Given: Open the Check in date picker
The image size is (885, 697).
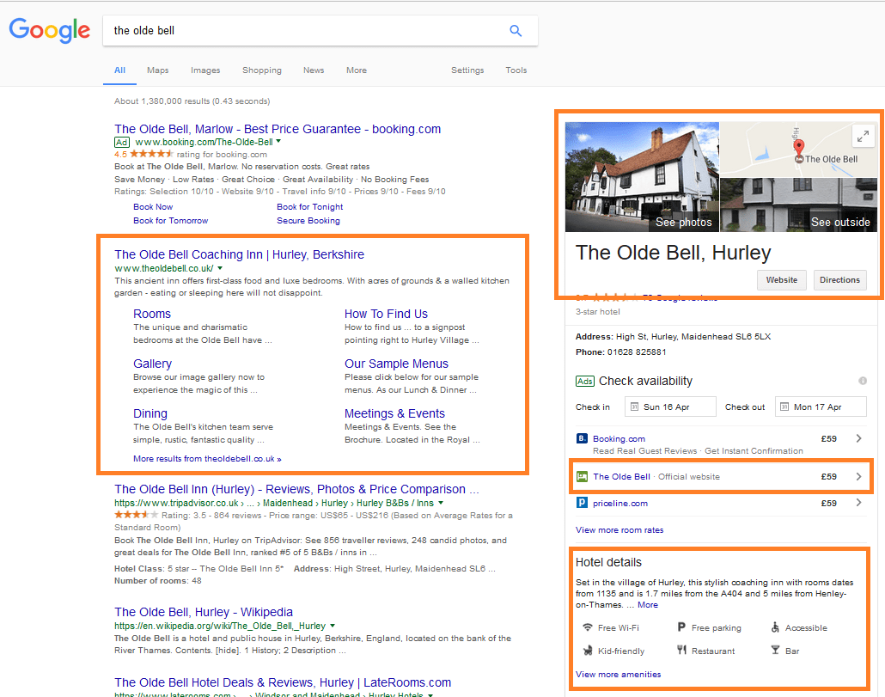Looking at the screenshot, I should 670,407.
